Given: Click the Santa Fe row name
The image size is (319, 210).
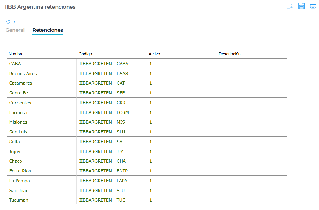Looking at the screenshot, I should coord(19,93).
